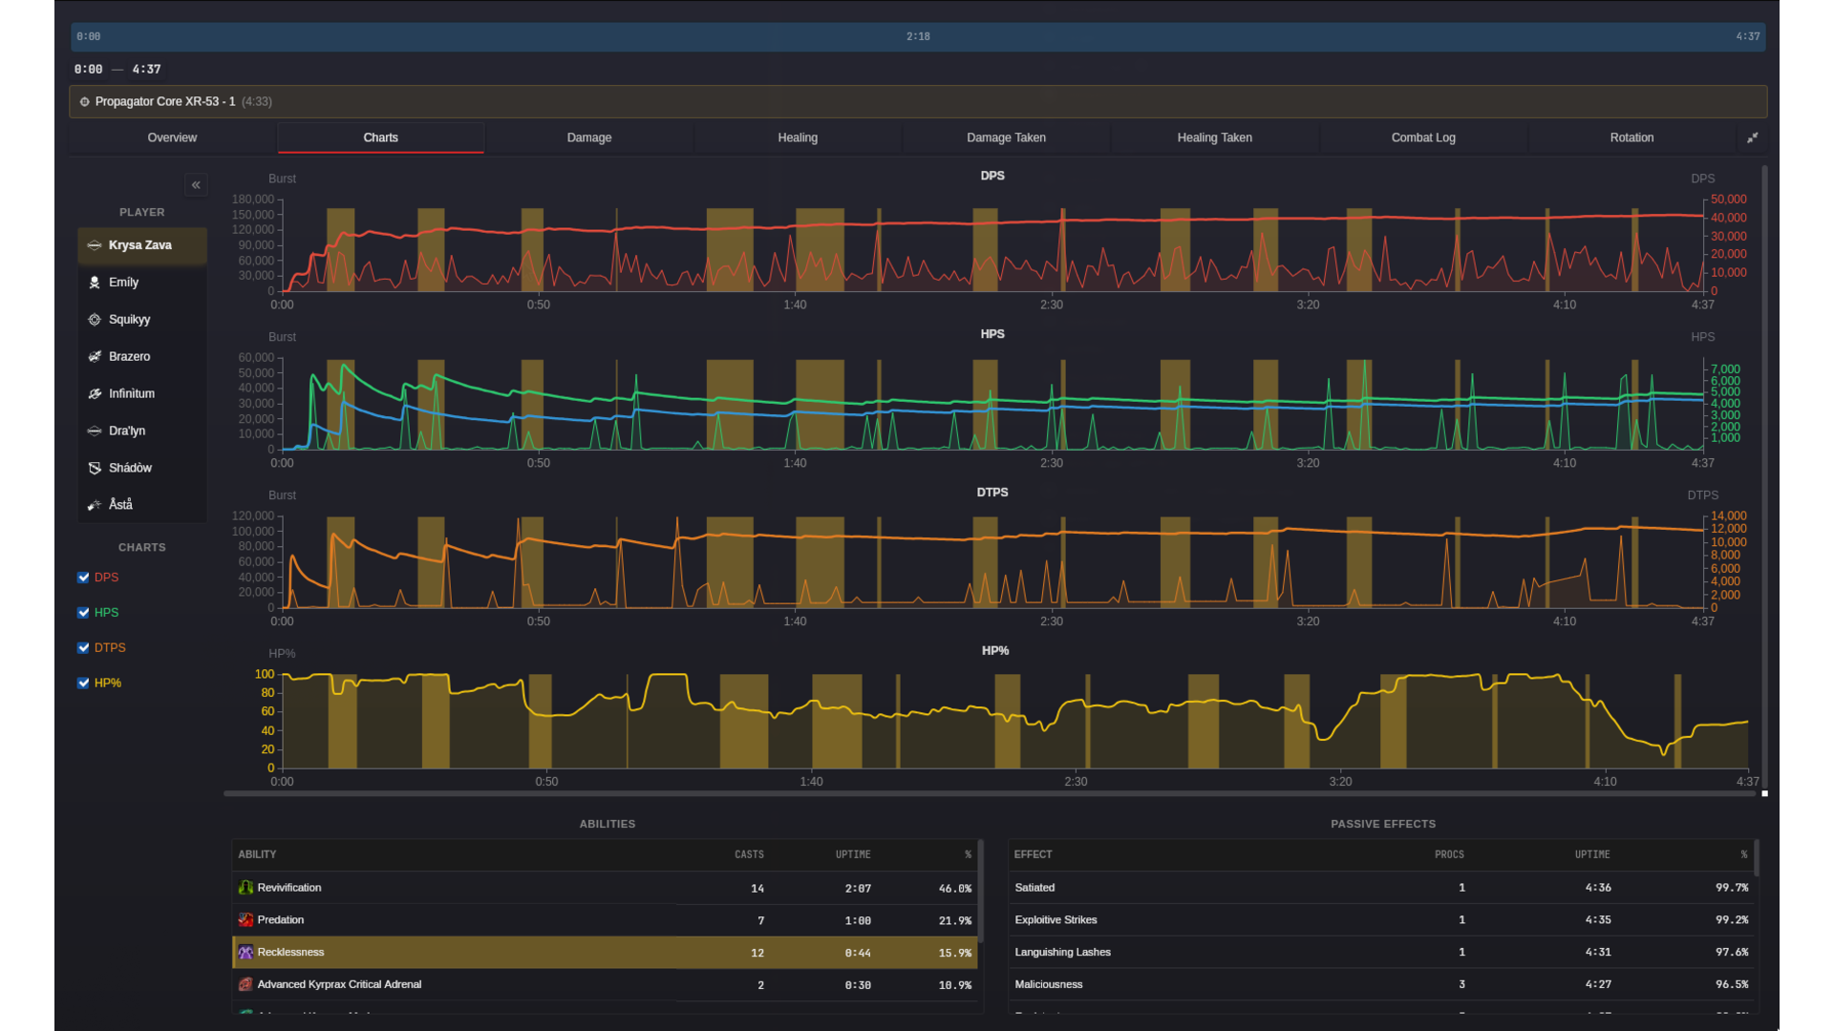Screen dimensions: 1834x1031
Task: Click the class icon beside Åstå
Action: [x=94, y=504]
